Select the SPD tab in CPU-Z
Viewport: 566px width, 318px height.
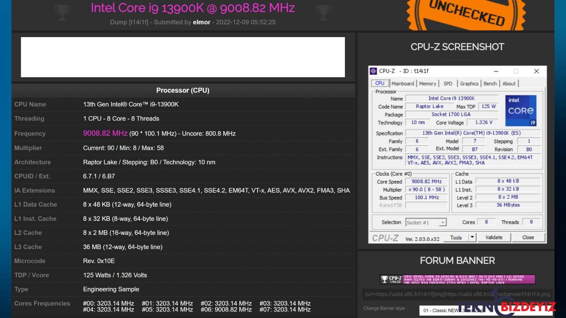448,83
